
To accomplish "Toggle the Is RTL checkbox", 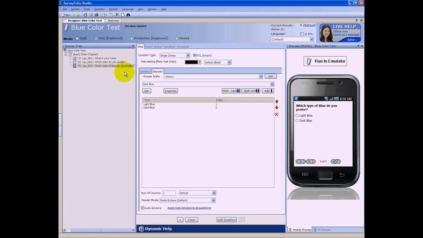I will point(302,34).
